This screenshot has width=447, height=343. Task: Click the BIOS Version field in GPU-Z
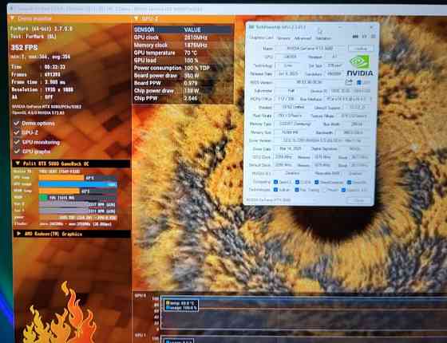click(x=310, y=82)
